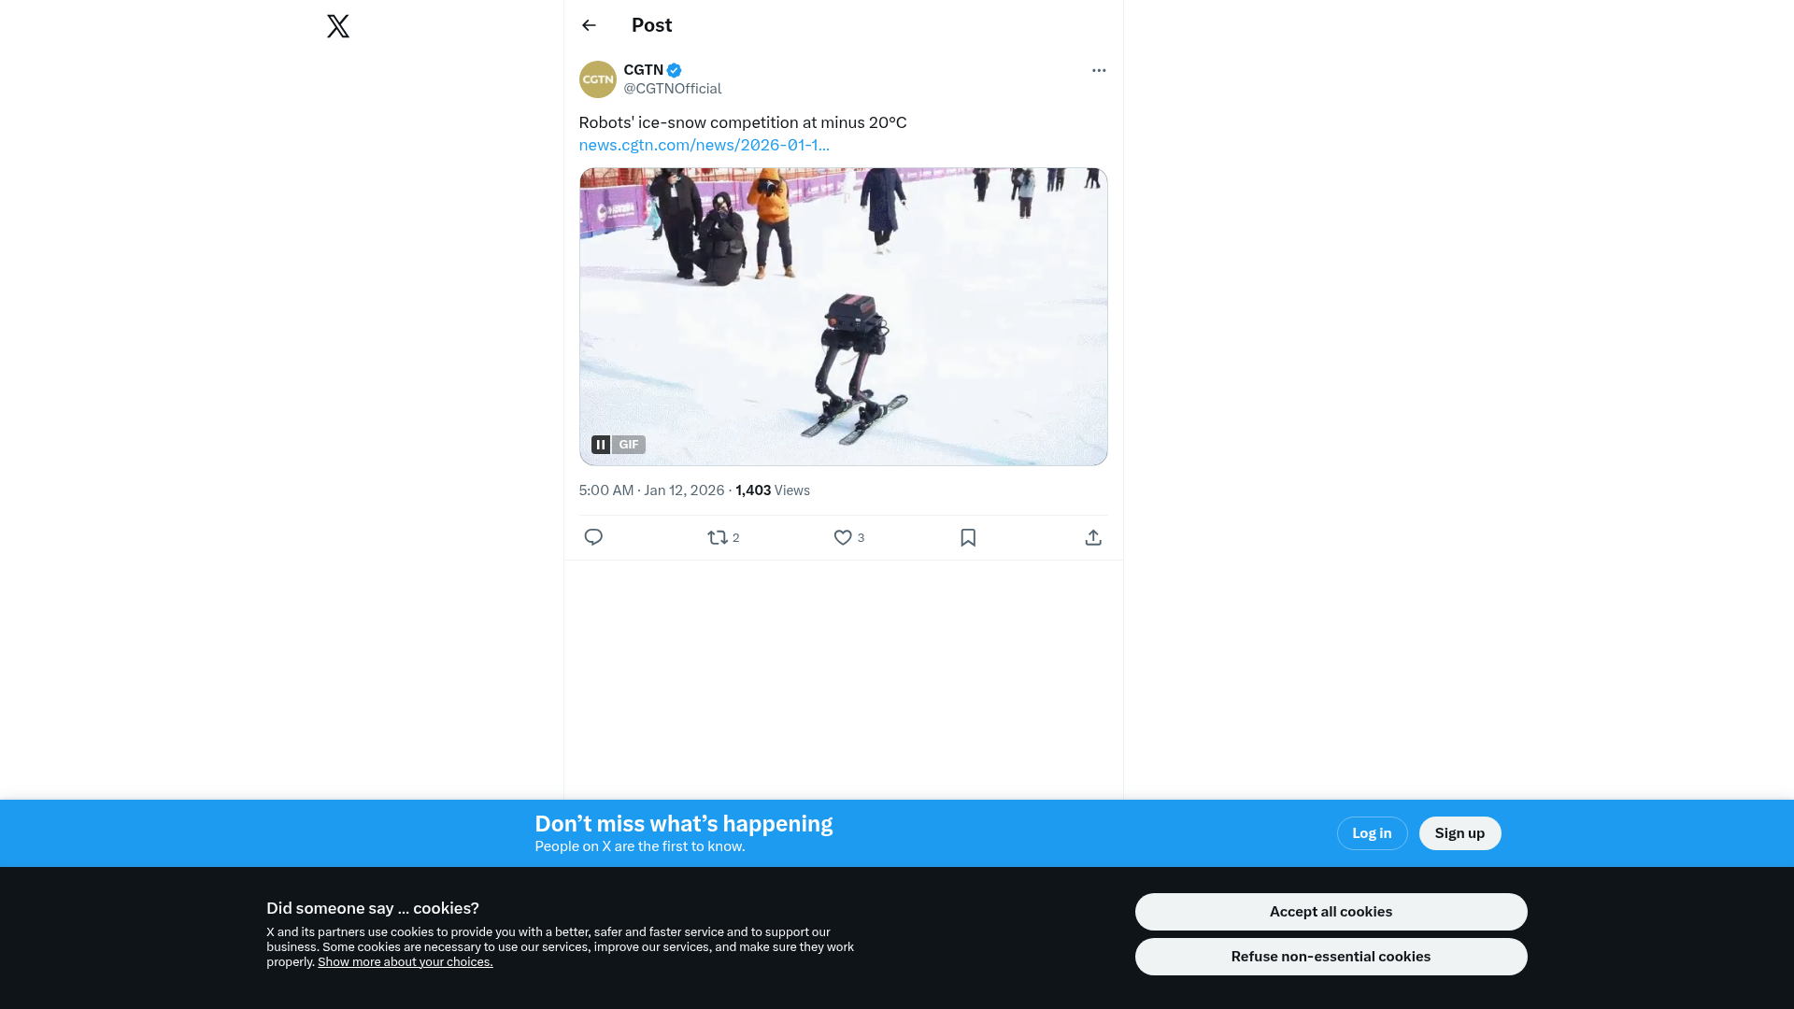
Task: Click the robot skiing GIF thumbnail
Action: click(843, 317)
